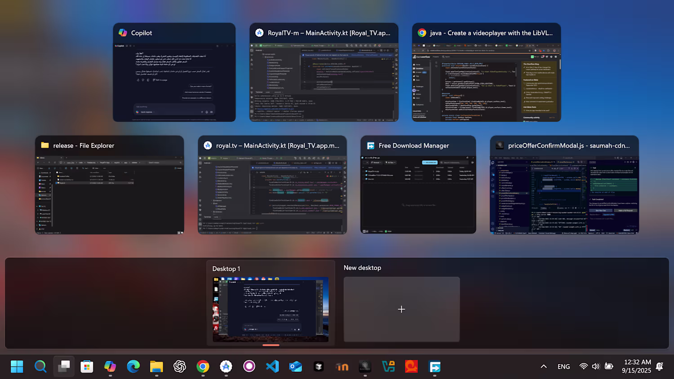Open the orange 'm' app on taskbar
Image resolution: width=674 pixels, height=379 pixels.
(x=342, y=366)
